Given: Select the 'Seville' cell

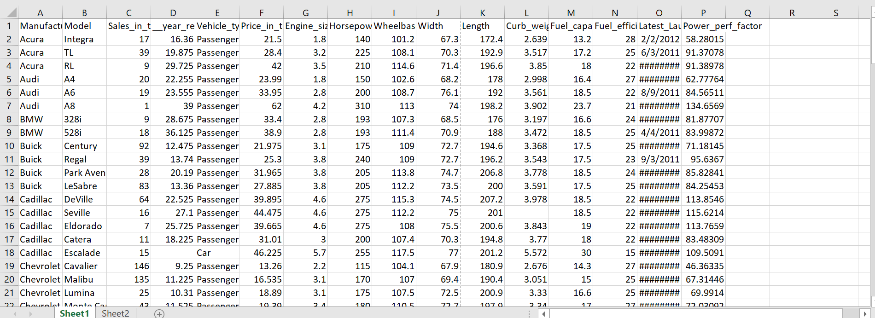Looking at the screenshot, I should tap(84, 213).
